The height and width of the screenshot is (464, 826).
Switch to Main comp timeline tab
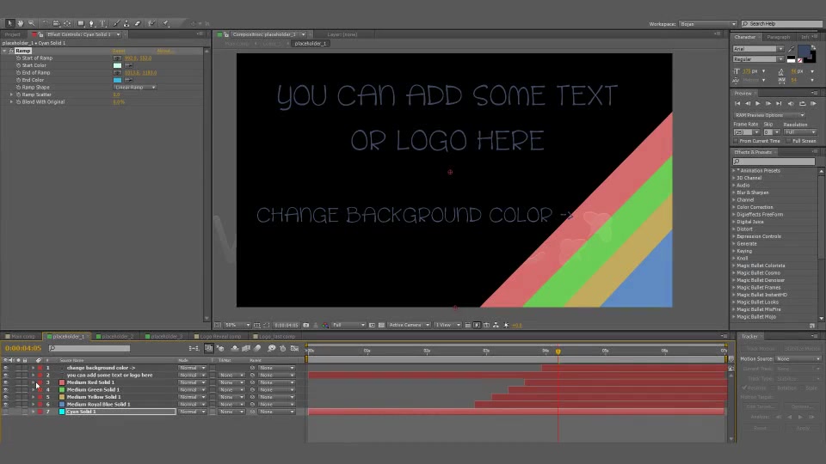[x=20, y=336]
